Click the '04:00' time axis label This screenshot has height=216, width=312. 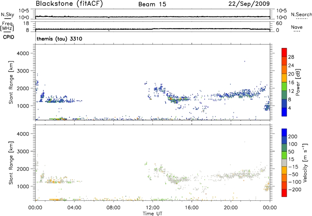pos(74,208)
